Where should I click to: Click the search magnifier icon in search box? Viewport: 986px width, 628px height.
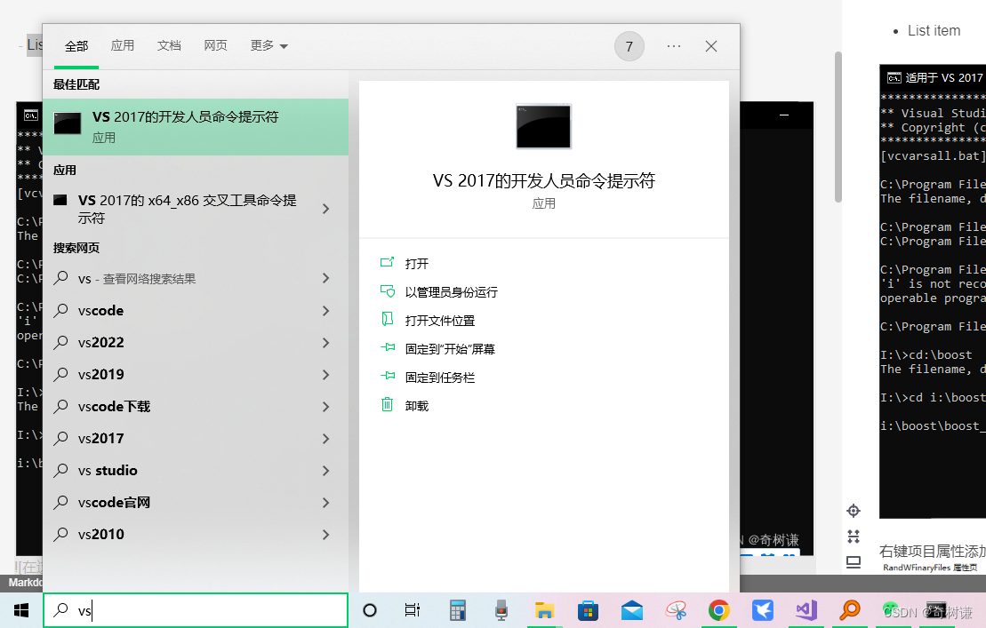pos(61,609)
